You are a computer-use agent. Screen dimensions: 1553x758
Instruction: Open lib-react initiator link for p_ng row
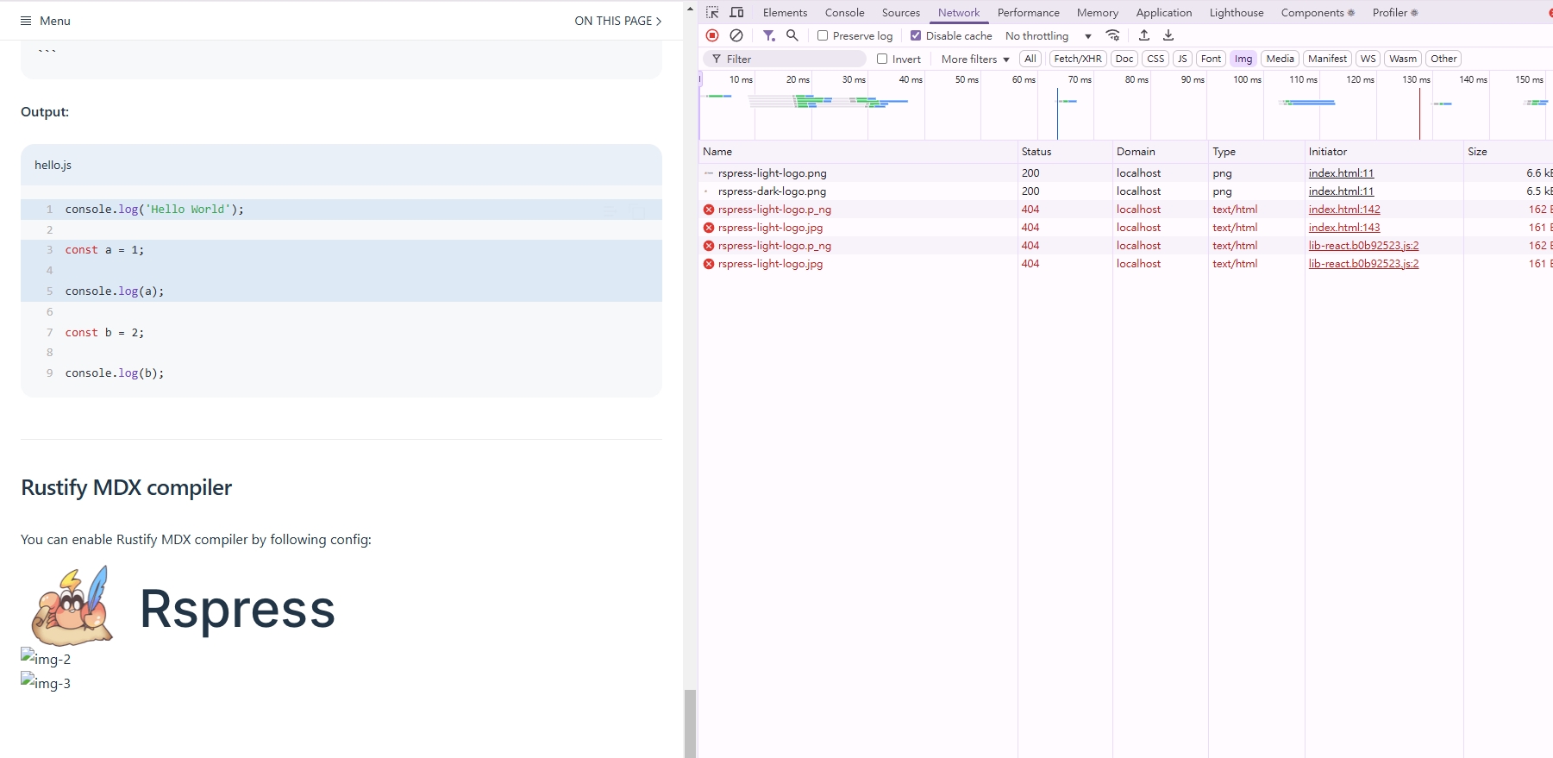[x=1363, y=245]
